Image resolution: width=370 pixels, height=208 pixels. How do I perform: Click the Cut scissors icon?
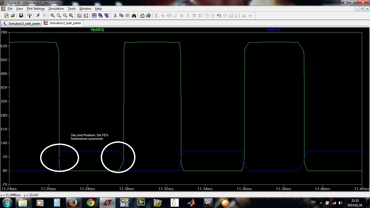click(115, 16)
